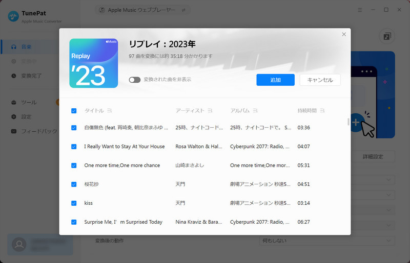Switch source via the swap arrows icon
This screenshot has width=410, height=263.
pos(183,10)
